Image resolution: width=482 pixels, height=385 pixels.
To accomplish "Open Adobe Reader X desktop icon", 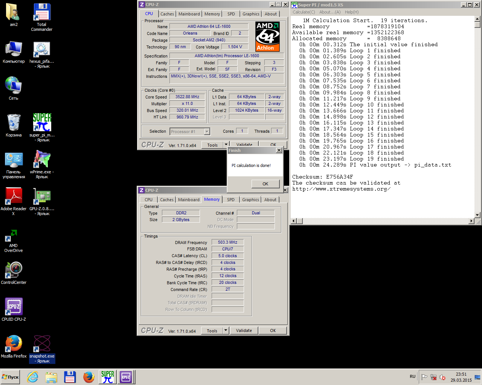I will click(x=14, y=202).
